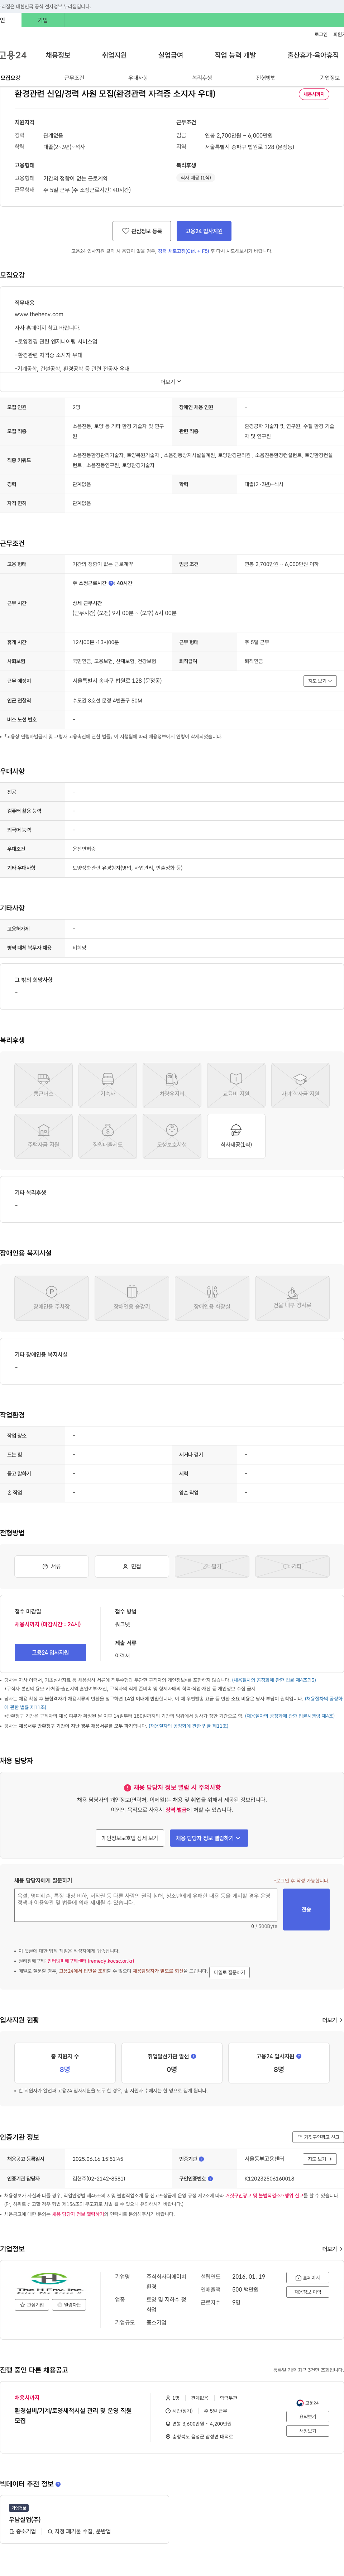344x2576 pixels.
Task: Click 장애인용 승강기 facility icon
Action: (x=132, y=1298)
